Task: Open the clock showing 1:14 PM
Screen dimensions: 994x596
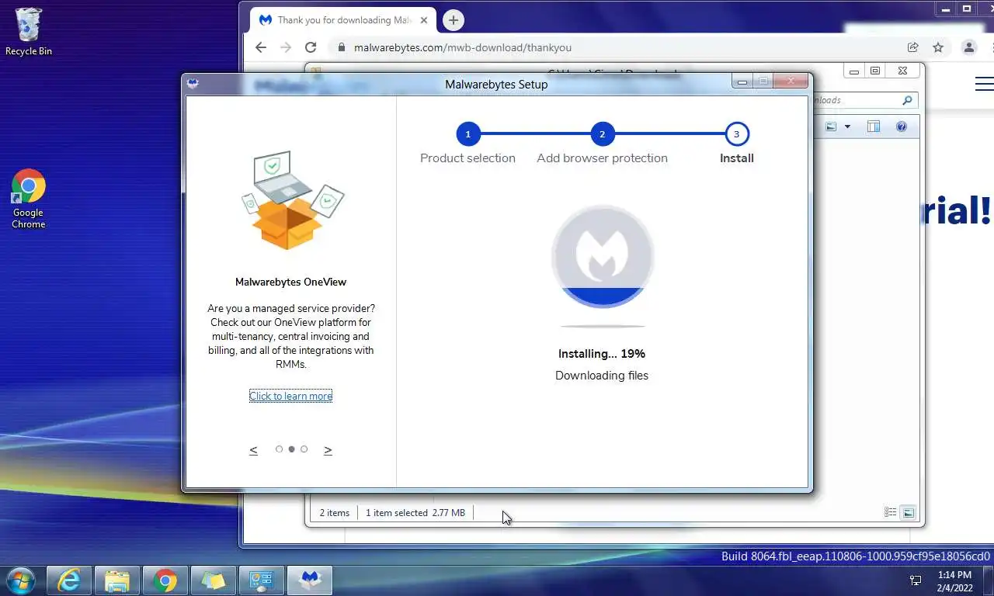Action: [x=954, y=580]
